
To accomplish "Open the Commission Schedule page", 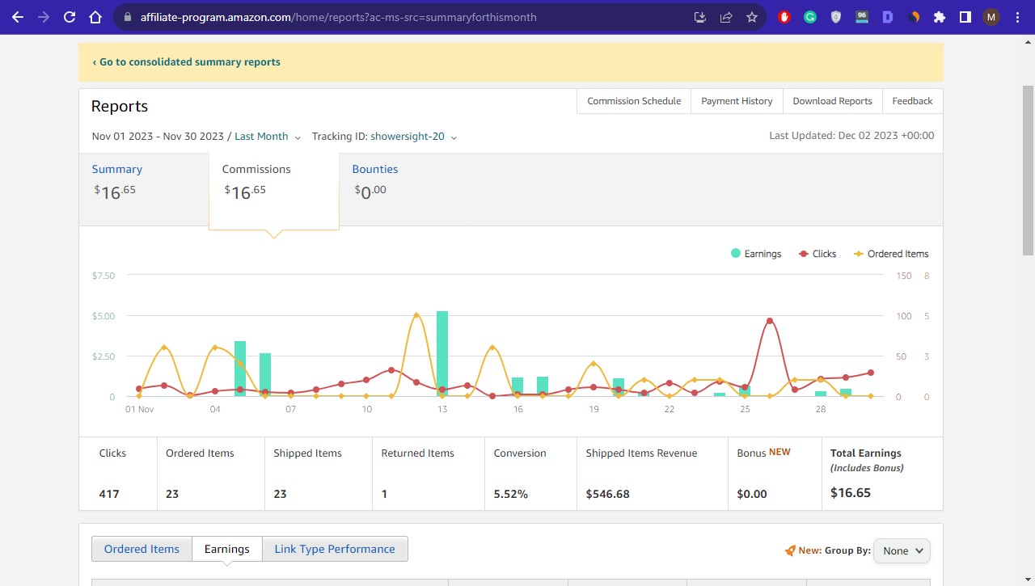I will tap(634, 101).
